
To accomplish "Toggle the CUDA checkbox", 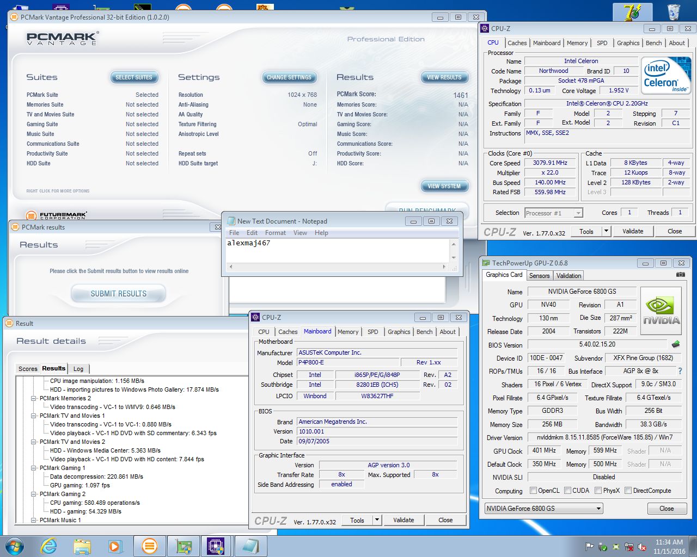I will coord(567,490).
